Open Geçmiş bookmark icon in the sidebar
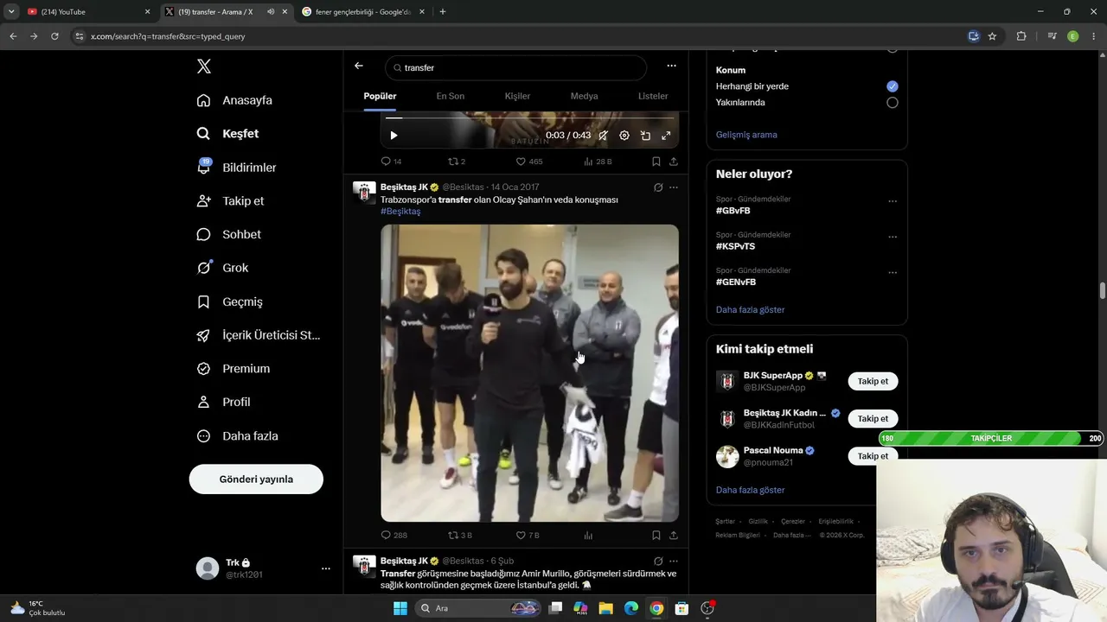This screenshot has width=1107, height=622. (x=204, y=301)
